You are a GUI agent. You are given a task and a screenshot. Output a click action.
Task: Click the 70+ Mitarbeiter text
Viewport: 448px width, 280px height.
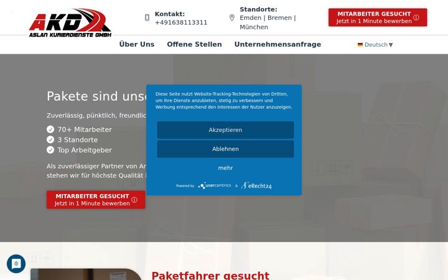pyautogui.click(x=85, y=129)
